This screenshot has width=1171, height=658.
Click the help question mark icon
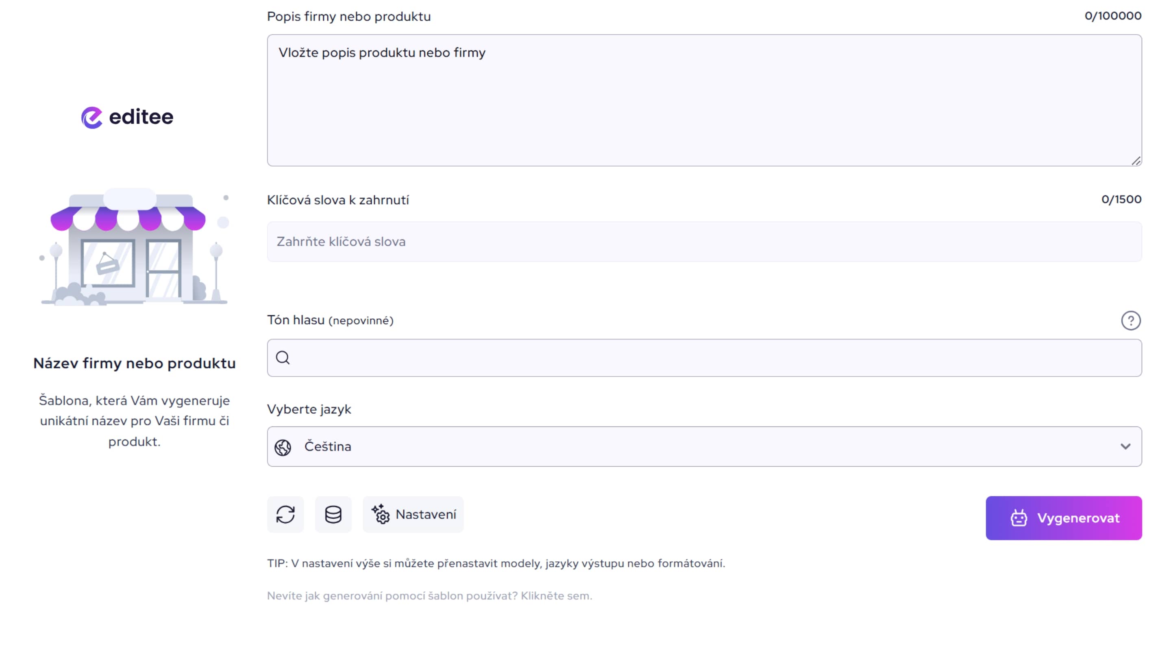point(1130,320)
